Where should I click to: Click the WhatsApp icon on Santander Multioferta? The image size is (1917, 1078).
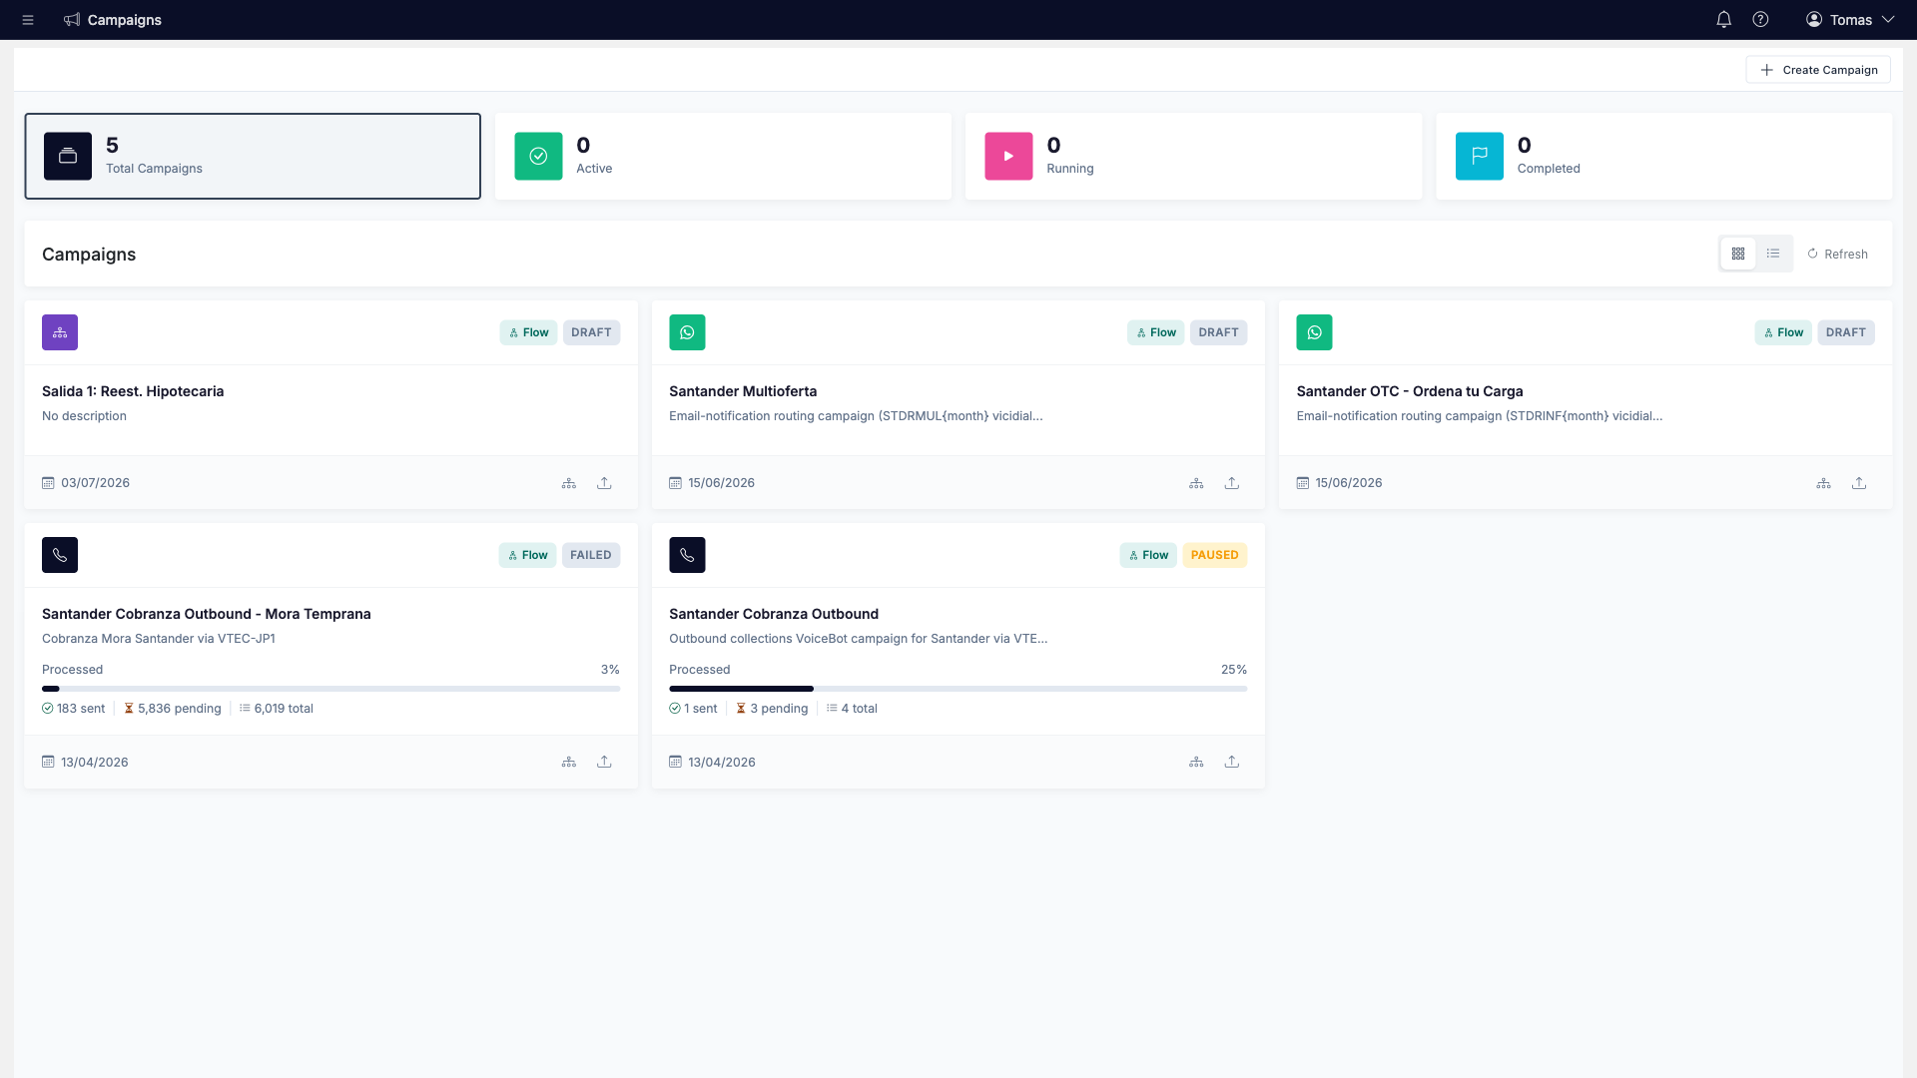pyautogui.click(x=687, y=332)
